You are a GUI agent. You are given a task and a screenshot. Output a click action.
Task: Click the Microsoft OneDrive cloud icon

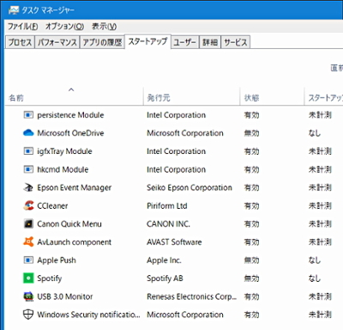(28, 133)
